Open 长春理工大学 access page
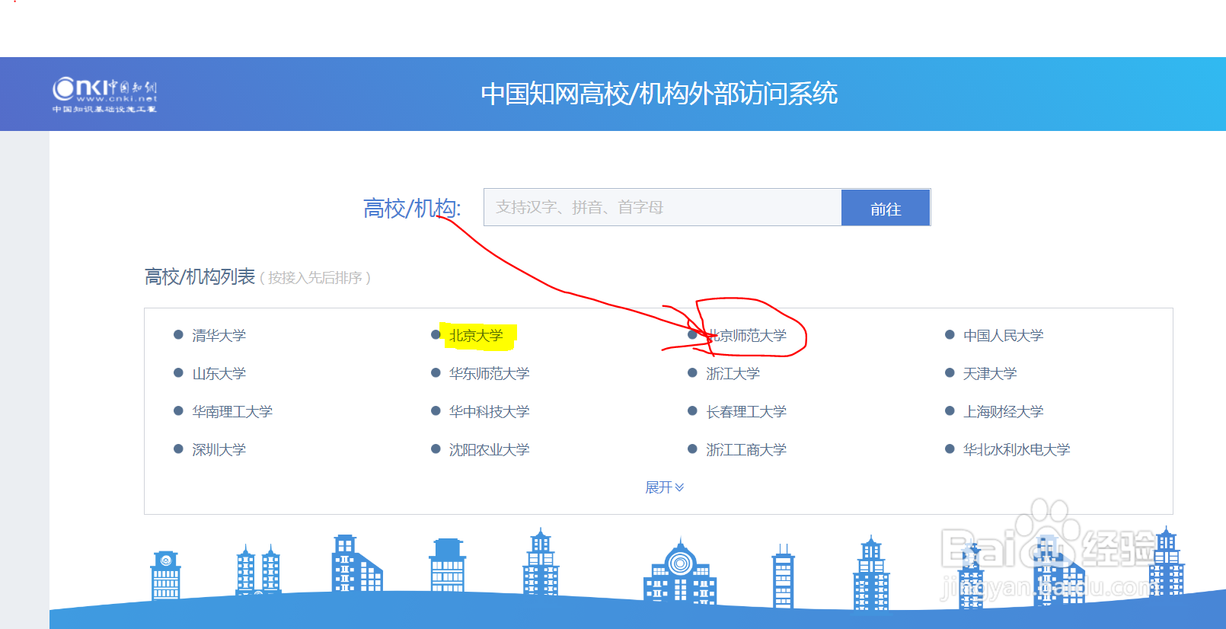Viewport: 1226px width, 629px height. 746,411
